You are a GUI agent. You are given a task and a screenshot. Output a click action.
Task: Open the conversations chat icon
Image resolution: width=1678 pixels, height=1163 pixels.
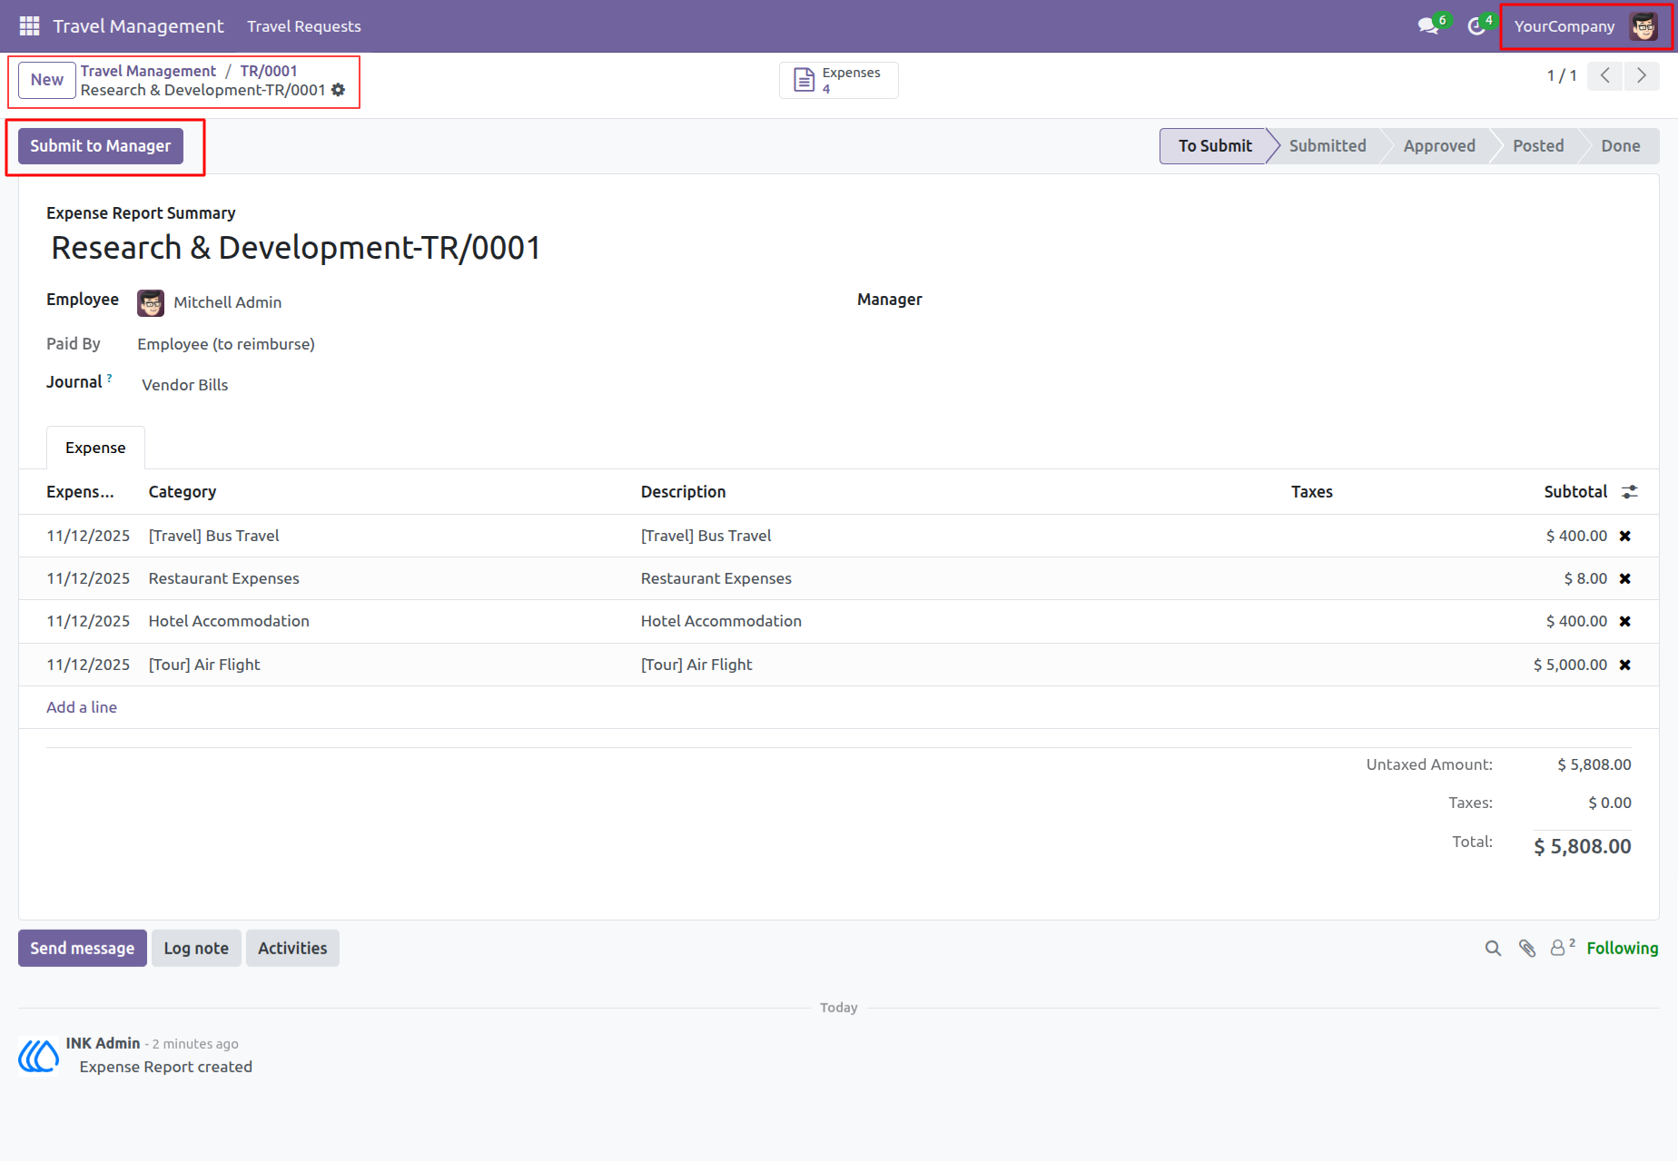pyautogui.click(x=1428, y=26)
